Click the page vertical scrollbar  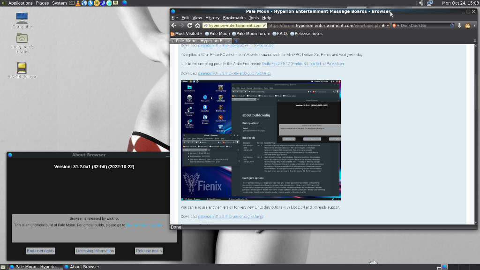[476, 134]
